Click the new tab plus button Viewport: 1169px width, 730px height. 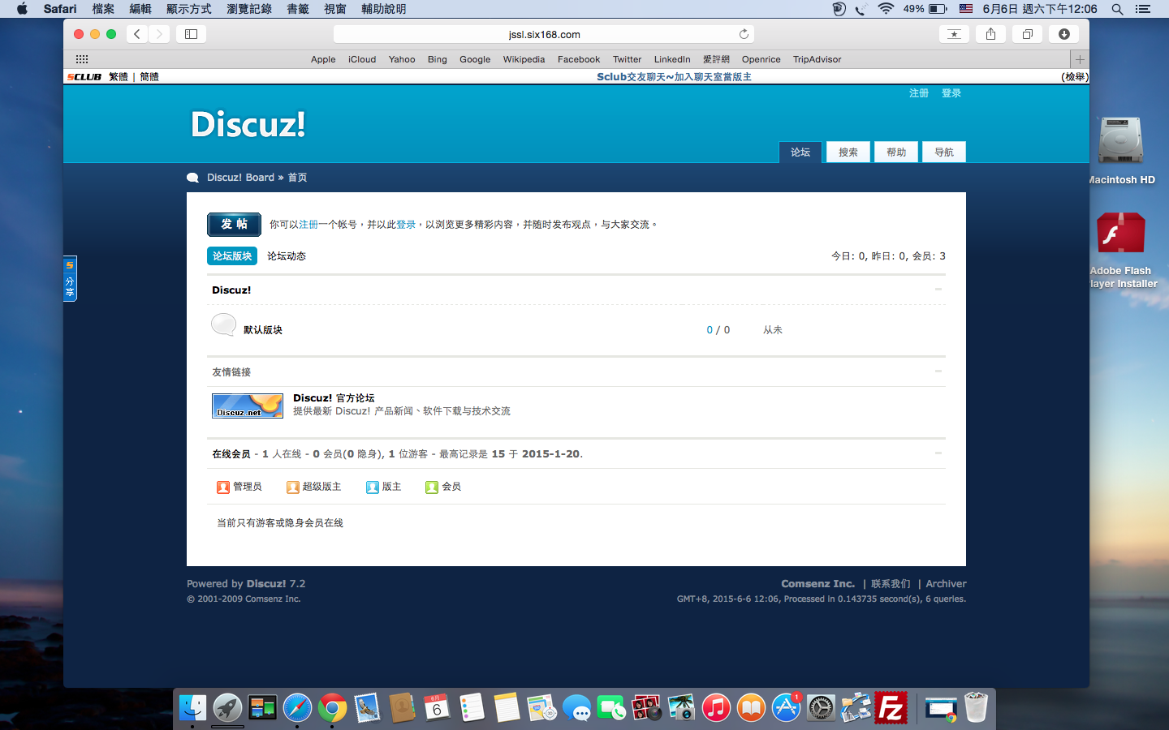click(1080, 59)
